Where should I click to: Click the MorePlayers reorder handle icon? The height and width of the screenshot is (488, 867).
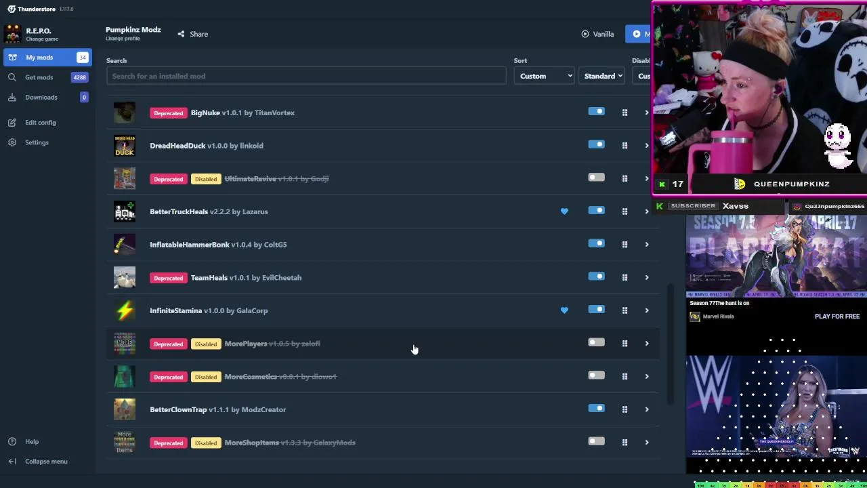click(625, 343)
